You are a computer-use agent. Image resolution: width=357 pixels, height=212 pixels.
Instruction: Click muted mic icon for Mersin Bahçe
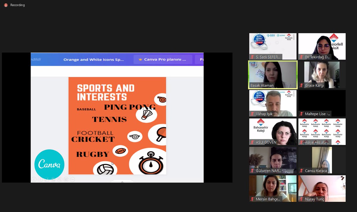click(252, 199)
